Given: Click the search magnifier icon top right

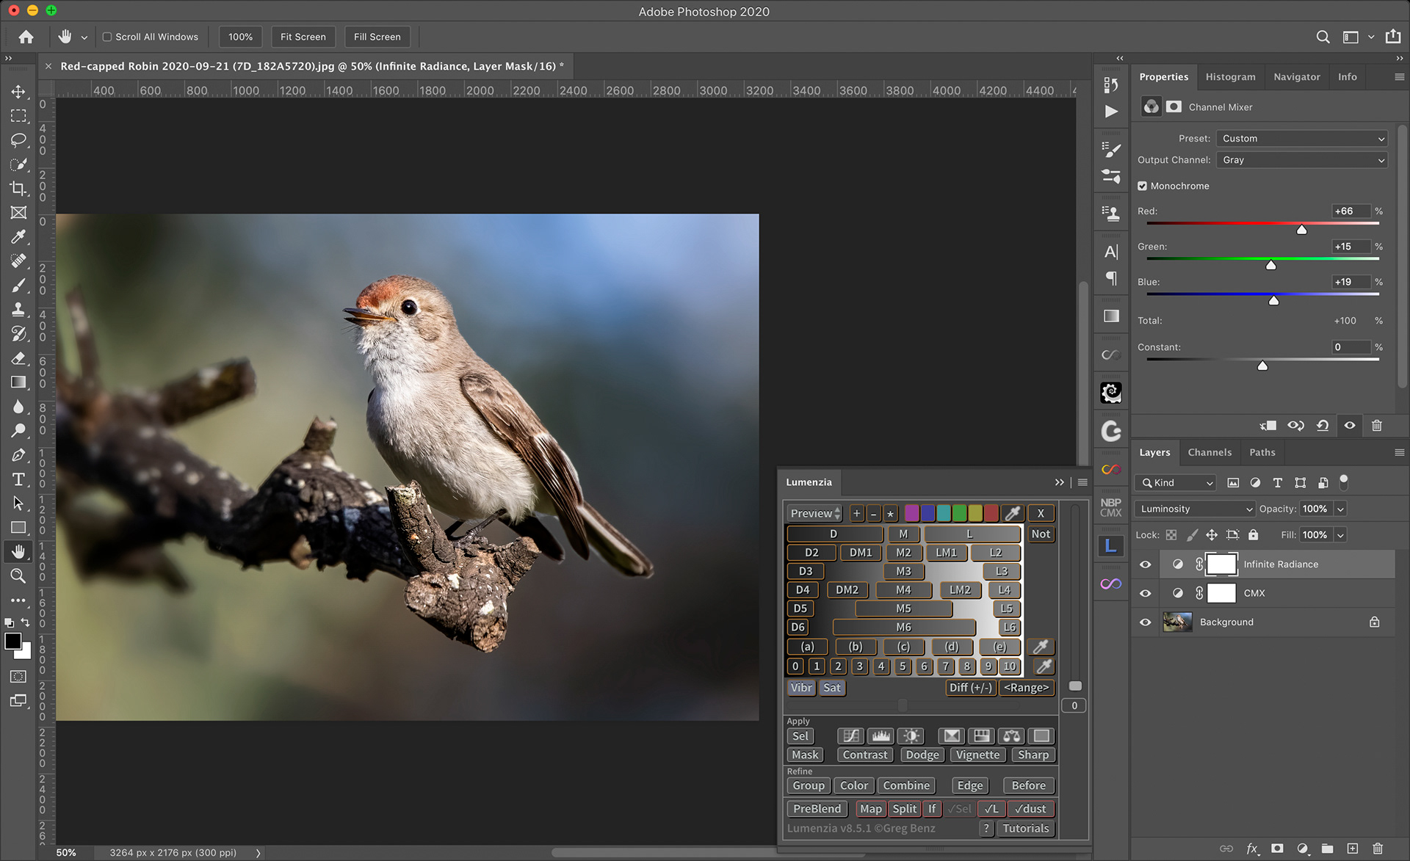Looking at the screenshot, I should click(x=1323, y=37).
